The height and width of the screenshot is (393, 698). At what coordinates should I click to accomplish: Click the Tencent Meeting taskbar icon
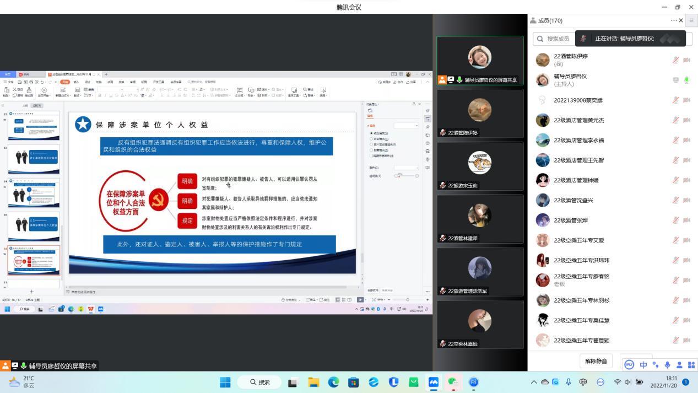(x=433, y=382)
